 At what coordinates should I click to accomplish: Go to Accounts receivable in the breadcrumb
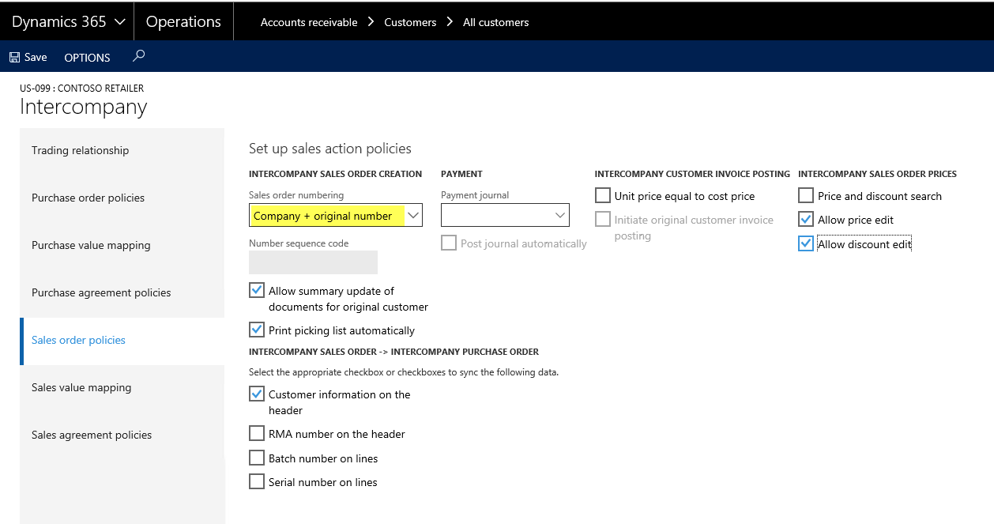pos(309,22)
